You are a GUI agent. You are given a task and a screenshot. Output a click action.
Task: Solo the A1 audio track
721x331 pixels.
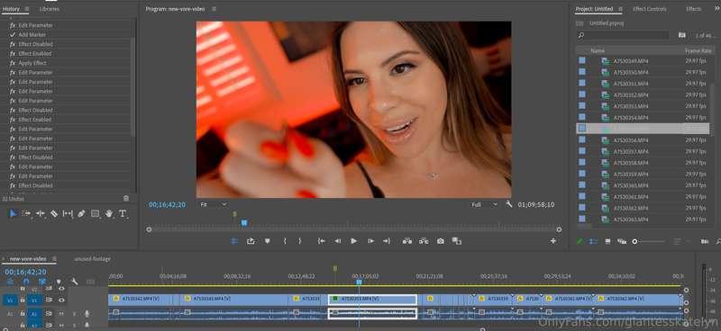(x=74, y=314)
